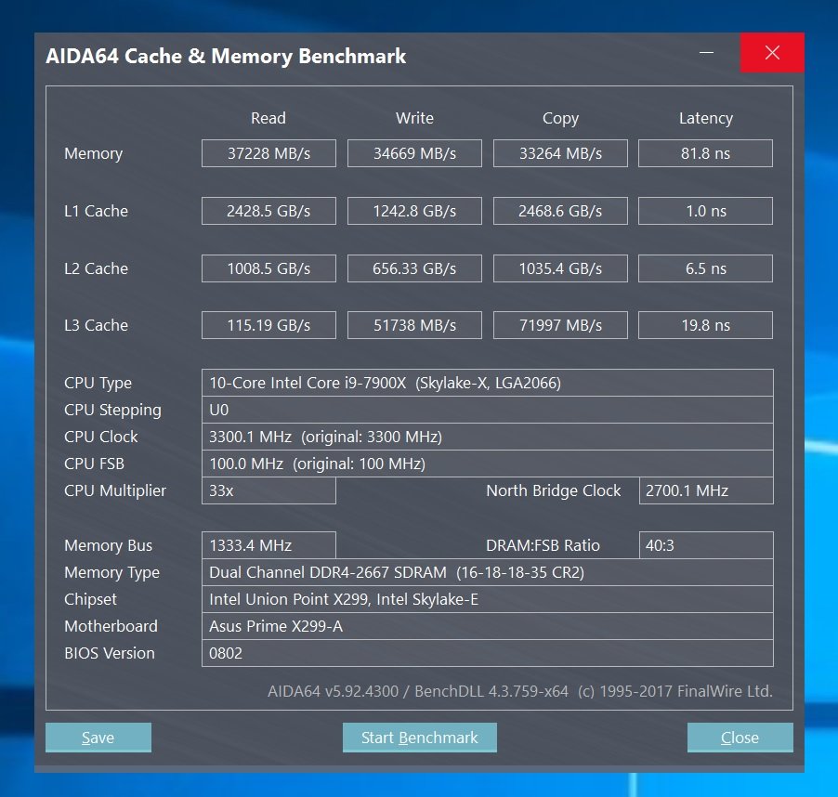Screen dimensions: 838x797
Task: Click L2 Cache Latency 6.5 ns
Action: tap(705, 268)
